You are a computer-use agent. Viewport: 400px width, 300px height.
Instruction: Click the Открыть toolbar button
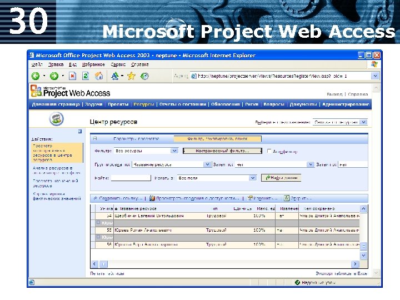point(298,198)
